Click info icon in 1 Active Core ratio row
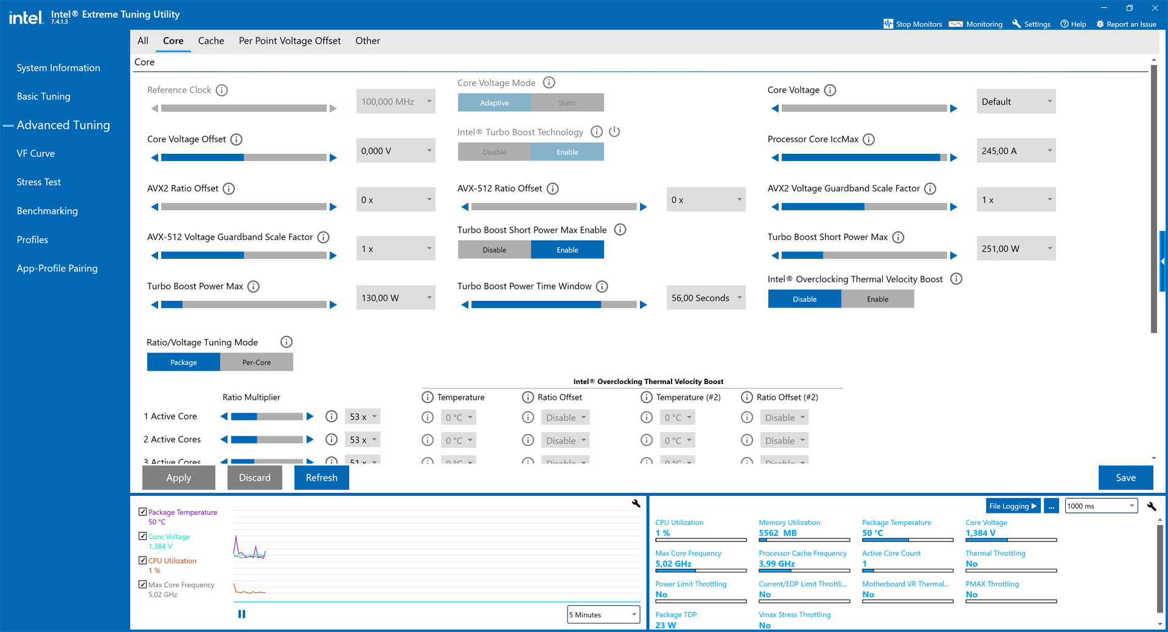Viewport: 1168px width, 632px height. coord(332,416)
